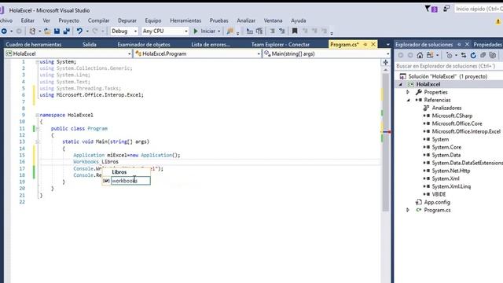
Task: Click the Save All icon
Action: (x=66, y=31)
